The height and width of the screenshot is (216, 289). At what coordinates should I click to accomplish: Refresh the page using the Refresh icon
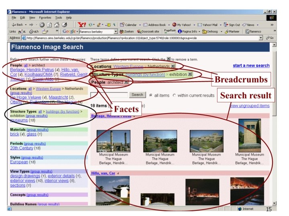click(x=49, y=25)
